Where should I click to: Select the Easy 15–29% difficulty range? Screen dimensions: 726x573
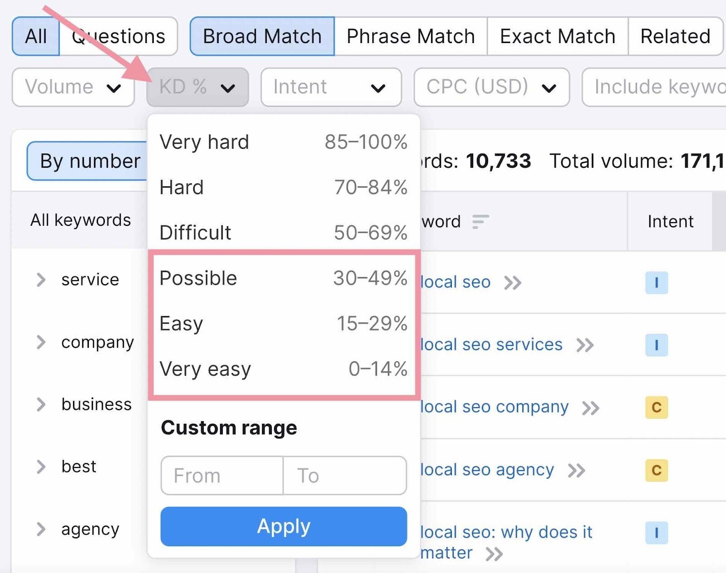tap(283, 324)
